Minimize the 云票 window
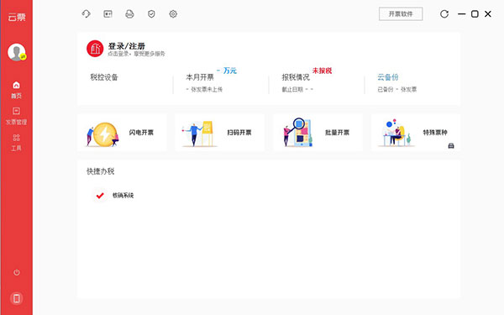Screen dimensions: 504x315 point(461,13)
